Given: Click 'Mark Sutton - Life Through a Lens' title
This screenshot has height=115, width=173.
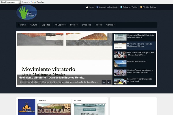Looking at the screenshot, I should (x=140, y=53).
